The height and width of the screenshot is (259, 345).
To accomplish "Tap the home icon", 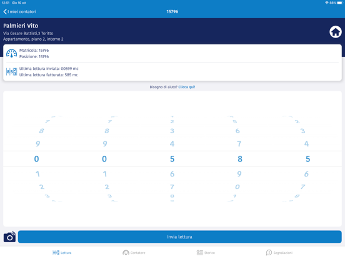I will pos(336,32).
